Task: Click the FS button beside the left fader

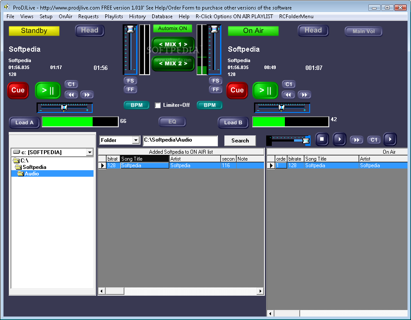Action: click(x=130, y=81)
